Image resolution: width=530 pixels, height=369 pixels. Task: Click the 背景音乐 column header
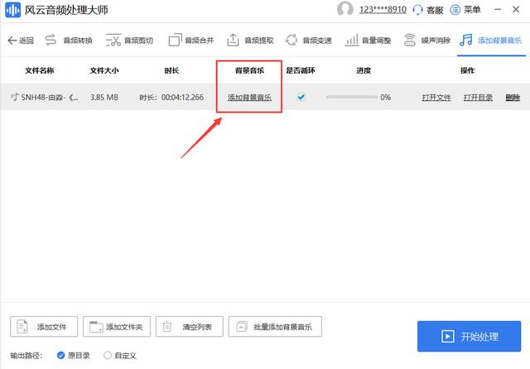tap(249, 70)
